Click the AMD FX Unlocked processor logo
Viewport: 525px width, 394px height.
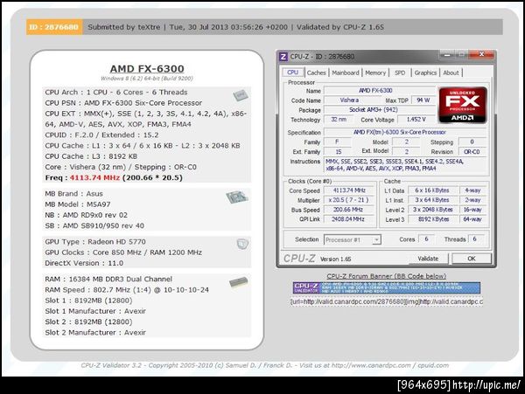[x=462, y=105]
